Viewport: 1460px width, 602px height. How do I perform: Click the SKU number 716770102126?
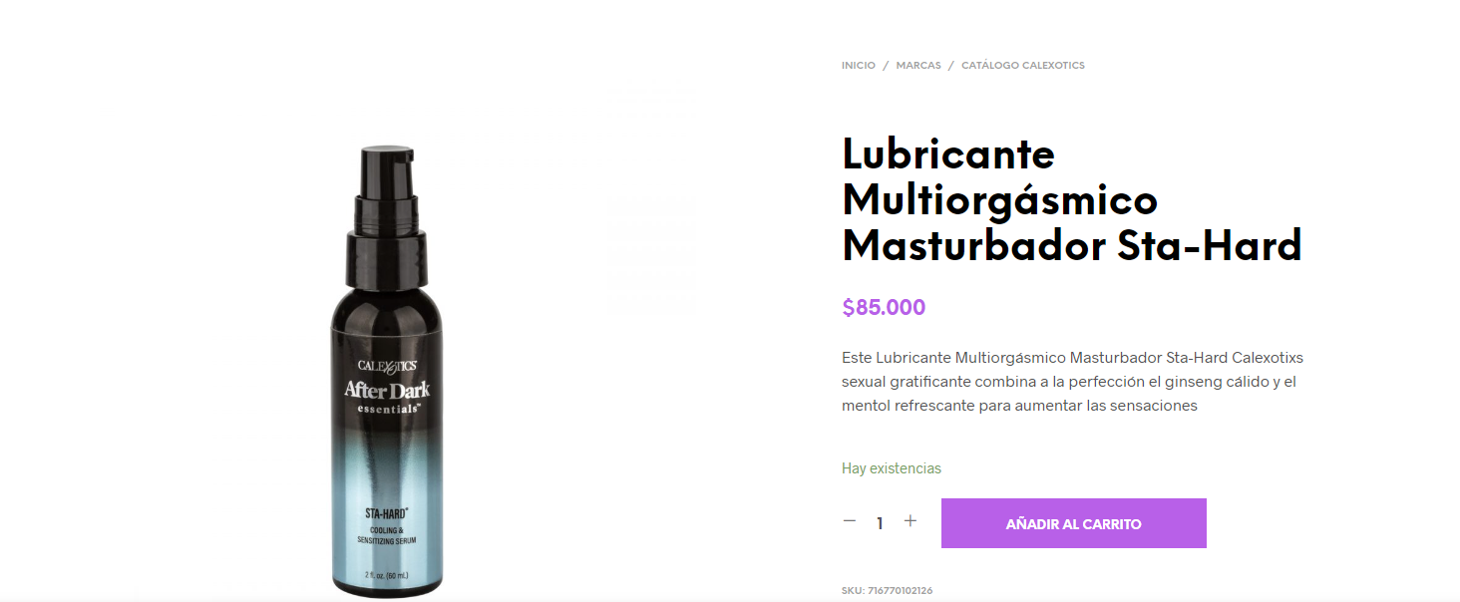pyautogui.click(x=900, y=591)
